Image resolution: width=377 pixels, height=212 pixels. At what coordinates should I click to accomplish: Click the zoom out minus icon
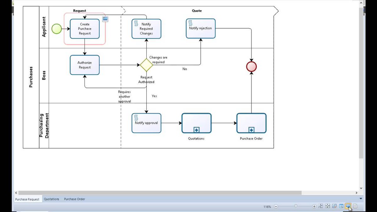(x=276, y=206)
